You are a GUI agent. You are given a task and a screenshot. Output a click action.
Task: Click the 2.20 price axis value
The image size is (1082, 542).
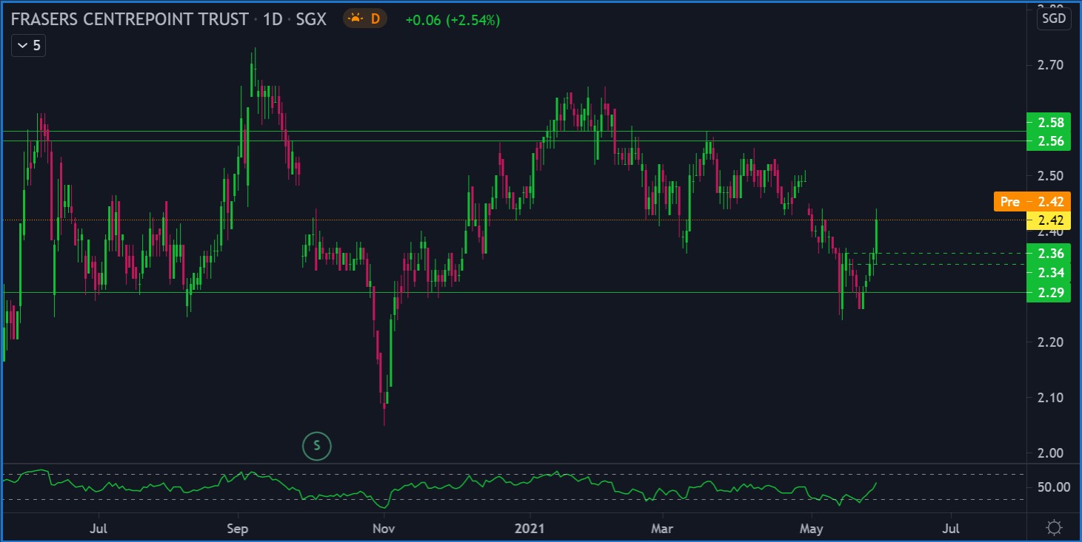[x=1050, y=342]
